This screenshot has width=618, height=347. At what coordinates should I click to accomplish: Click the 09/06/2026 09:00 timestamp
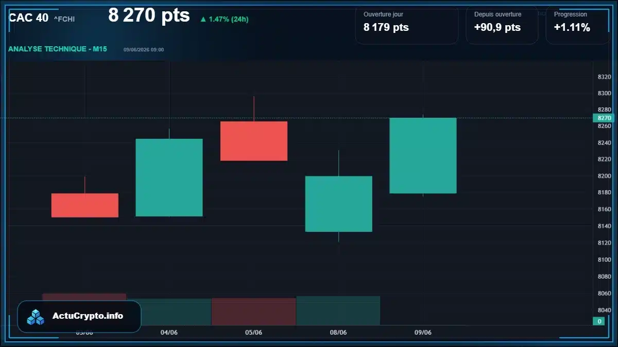click(x=144, y=49)
